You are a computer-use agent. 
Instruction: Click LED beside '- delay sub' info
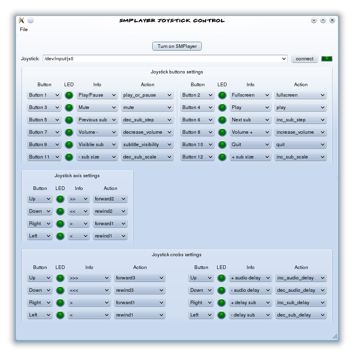click(x=221, y=315)
